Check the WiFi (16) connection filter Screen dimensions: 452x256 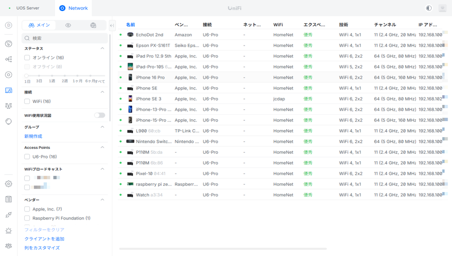pos(27,101)
